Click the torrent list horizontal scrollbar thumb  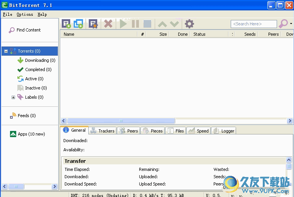pos(121,121)
